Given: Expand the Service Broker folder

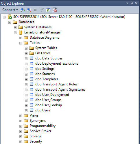Looking at the screenshot, I should pos(21,132).
